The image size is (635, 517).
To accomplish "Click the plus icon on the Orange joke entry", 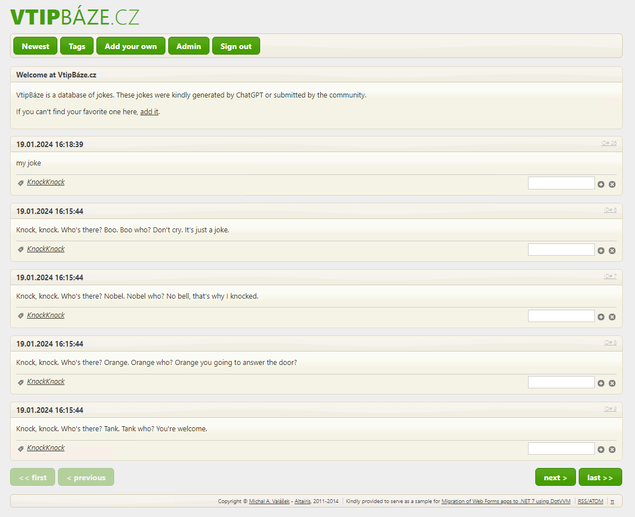I will pyautogui.click(x=600, y=383).
